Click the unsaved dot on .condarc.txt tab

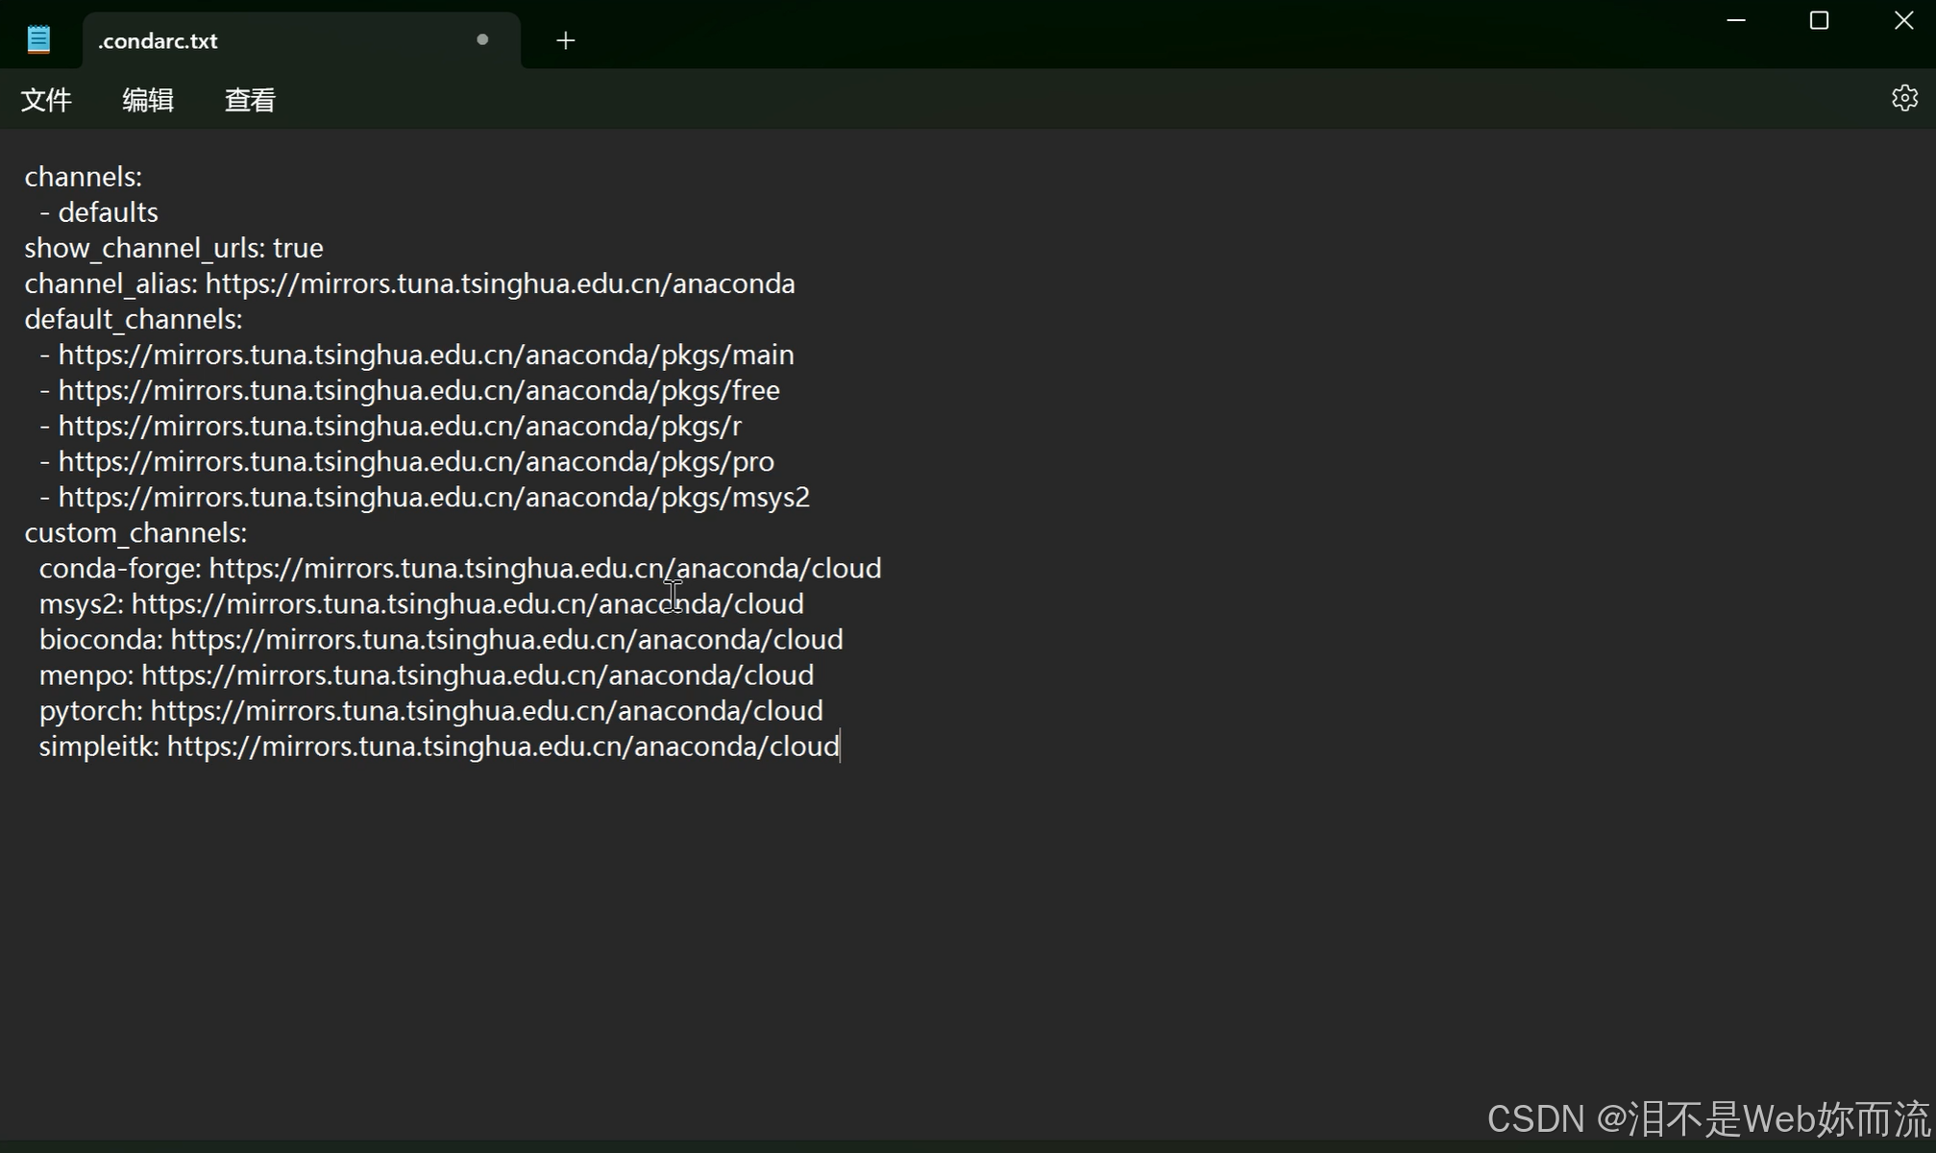tap(482, 39)
